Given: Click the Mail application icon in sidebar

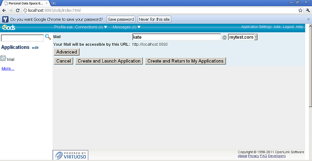Looking at the screenshot, I should pyautogui.click(x=4, y=59).
